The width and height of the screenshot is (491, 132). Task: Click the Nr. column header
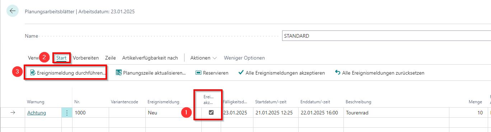click(77, 102)
